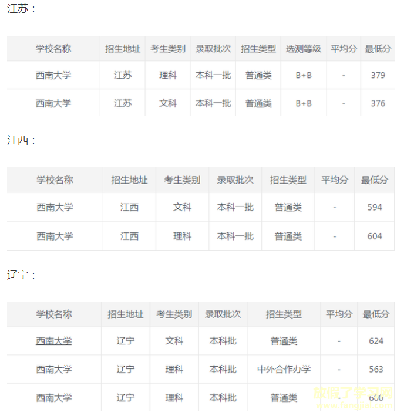Select the 辽宁： section heading
This screenshot has width=397, height=416.
[21, 275]
